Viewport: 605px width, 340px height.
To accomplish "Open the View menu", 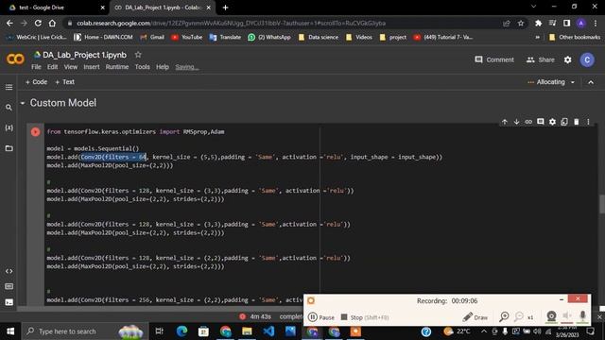I will pos(71,67).
